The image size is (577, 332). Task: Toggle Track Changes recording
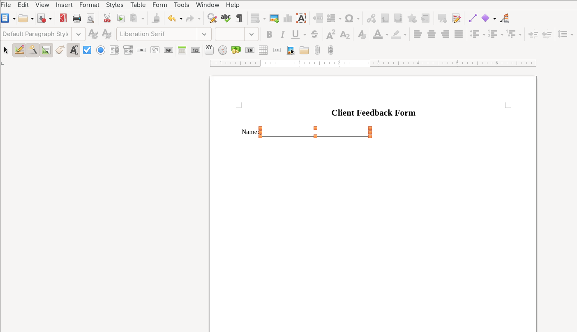point(456,18)
